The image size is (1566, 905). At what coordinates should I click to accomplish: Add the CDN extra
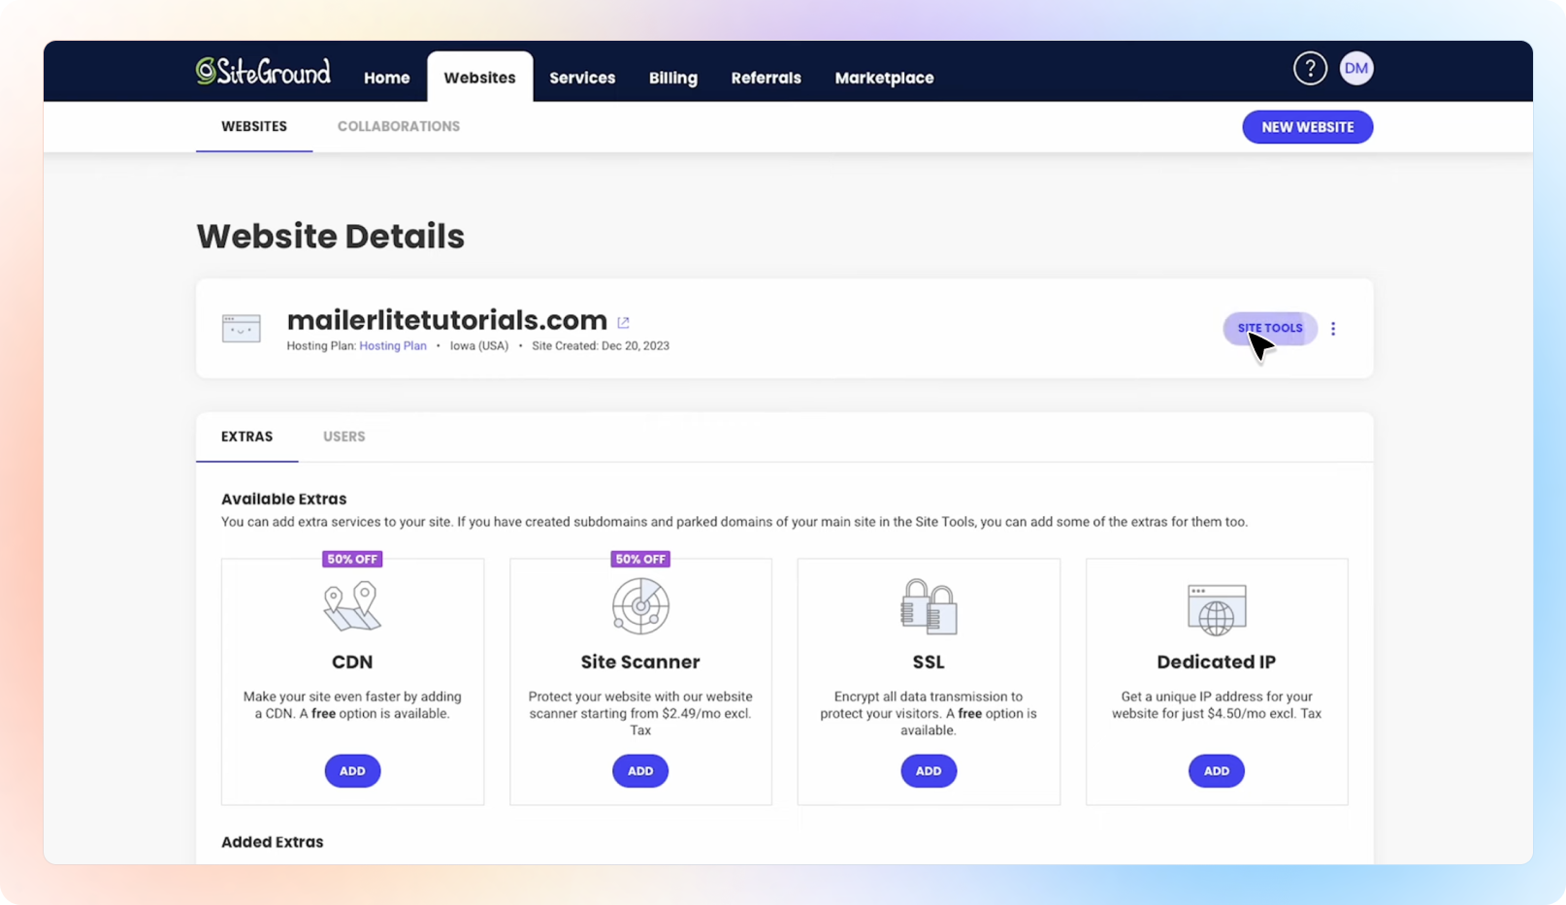tap(352, 771)
